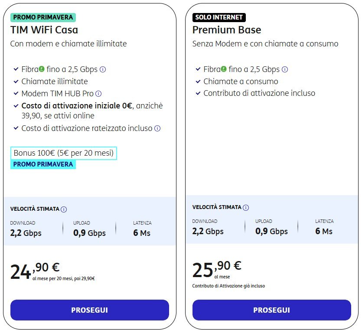362x330 pixels.
Task: Click green Fibra F badge in TIM WiFi Casa
Action: click(x=42, y=69)
